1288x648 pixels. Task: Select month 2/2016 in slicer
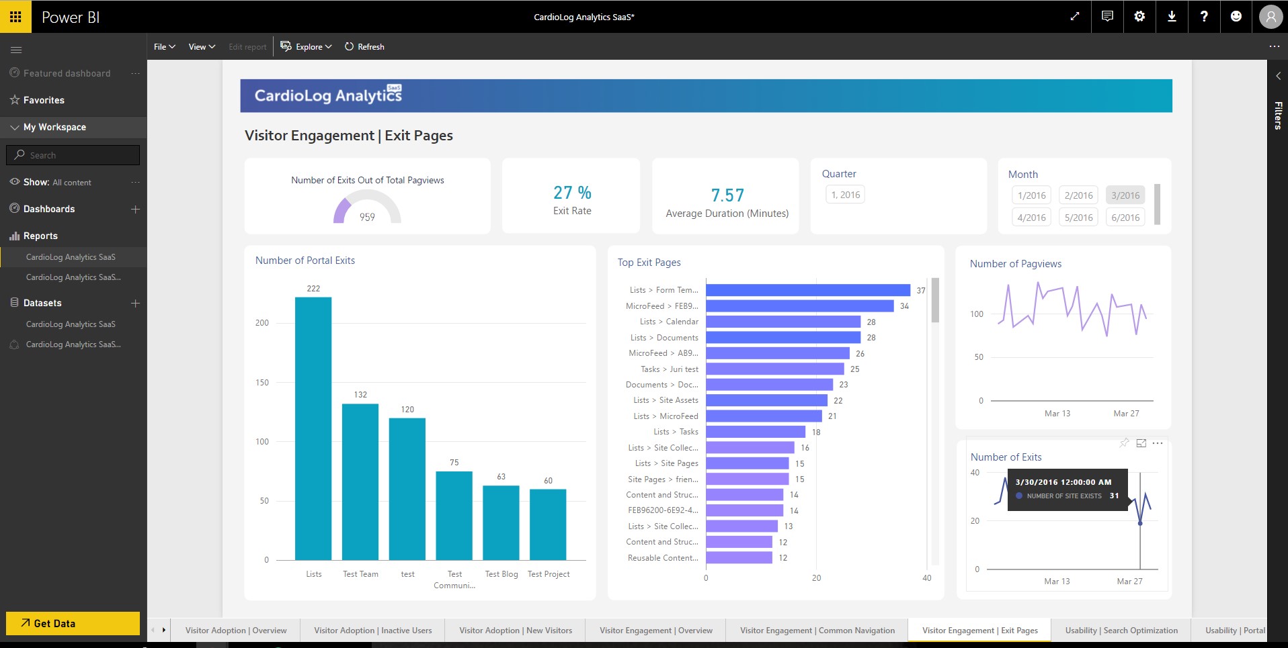coord(1078,195)
